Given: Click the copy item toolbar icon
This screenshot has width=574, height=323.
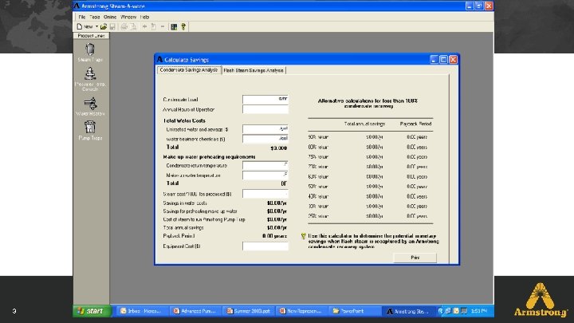Looking at the screenshot, I should coord(154,27).
